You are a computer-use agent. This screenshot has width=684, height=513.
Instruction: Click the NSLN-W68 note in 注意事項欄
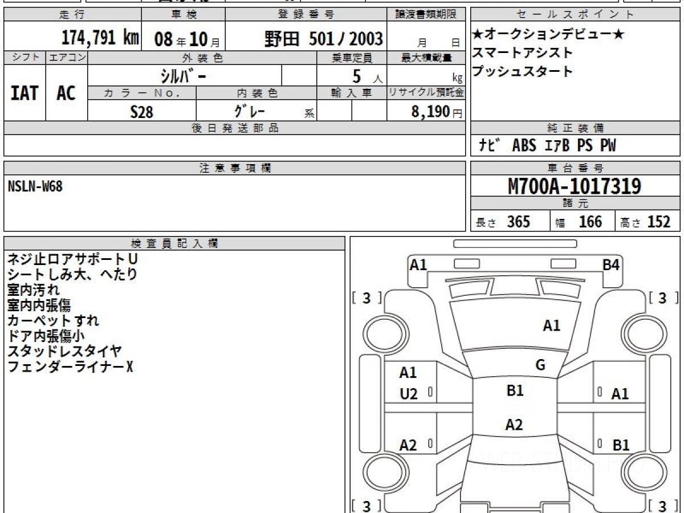tap(35, 186)
